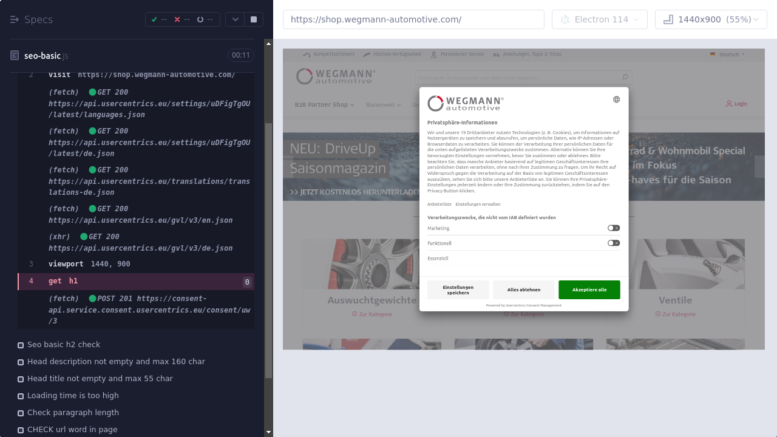Open the Electron 114 browser dropdown

click(599, 19)
